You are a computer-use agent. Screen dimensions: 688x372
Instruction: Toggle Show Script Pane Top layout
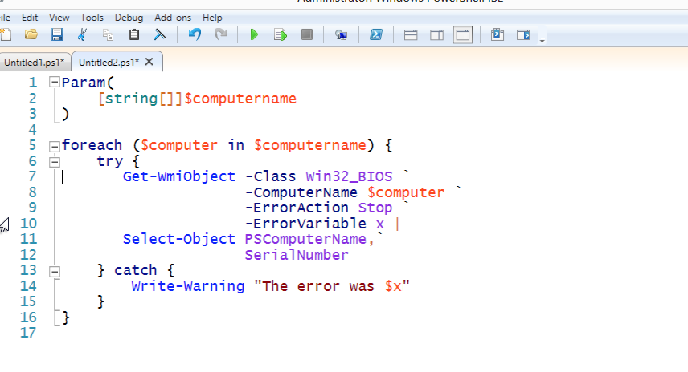[x=410, y=34]
